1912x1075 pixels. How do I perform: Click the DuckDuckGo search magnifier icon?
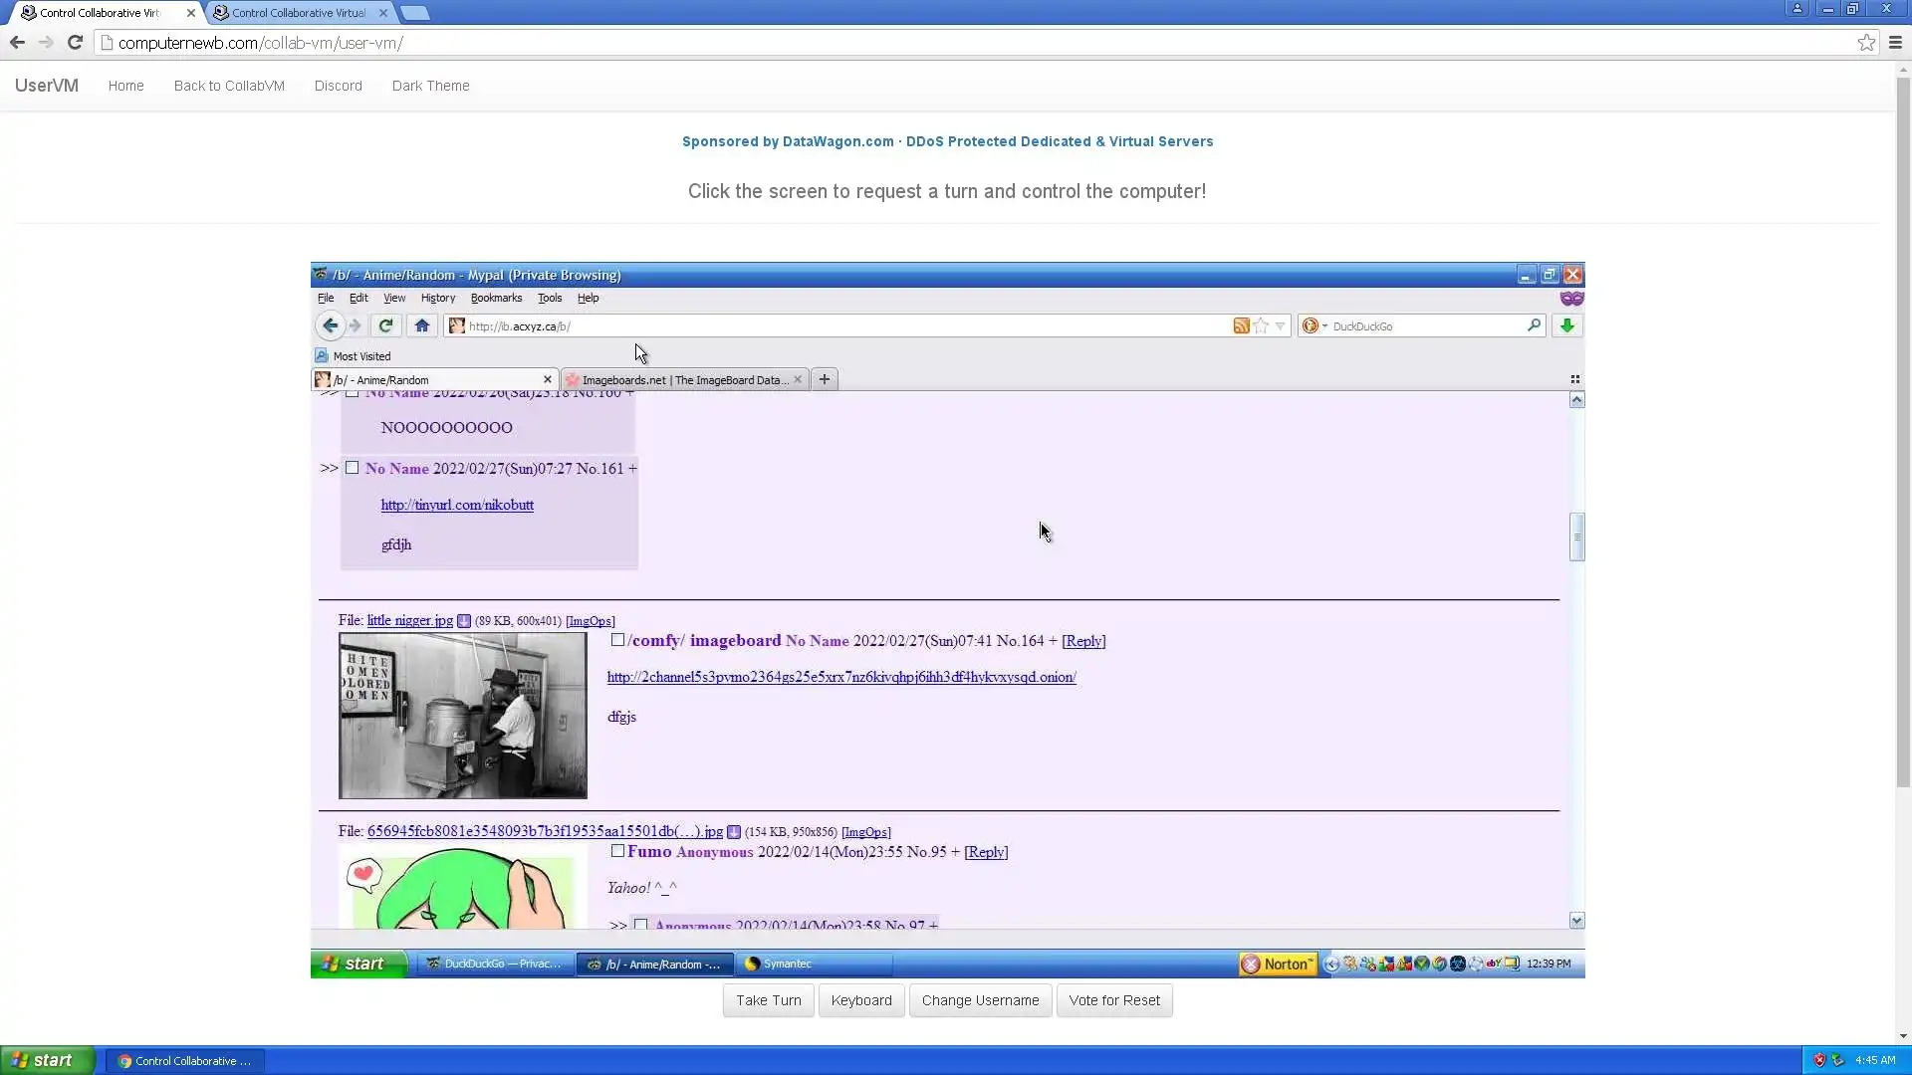[x=1534, y=325]
